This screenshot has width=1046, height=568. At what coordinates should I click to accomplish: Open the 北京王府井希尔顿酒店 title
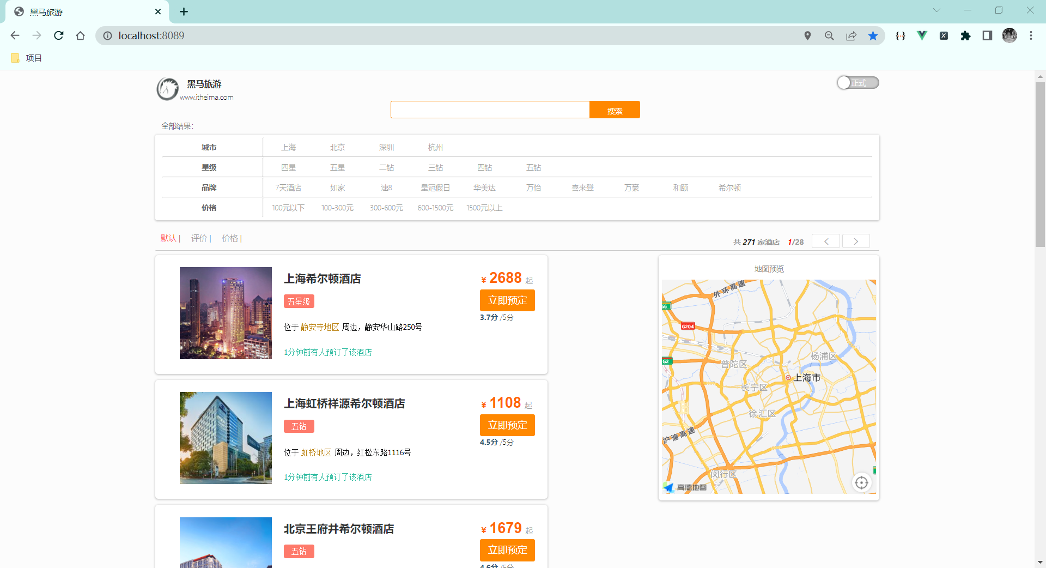(339, 529)
